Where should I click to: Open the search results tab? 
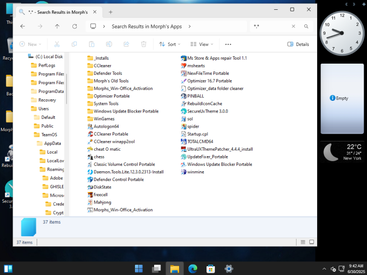tap(57, 12)
